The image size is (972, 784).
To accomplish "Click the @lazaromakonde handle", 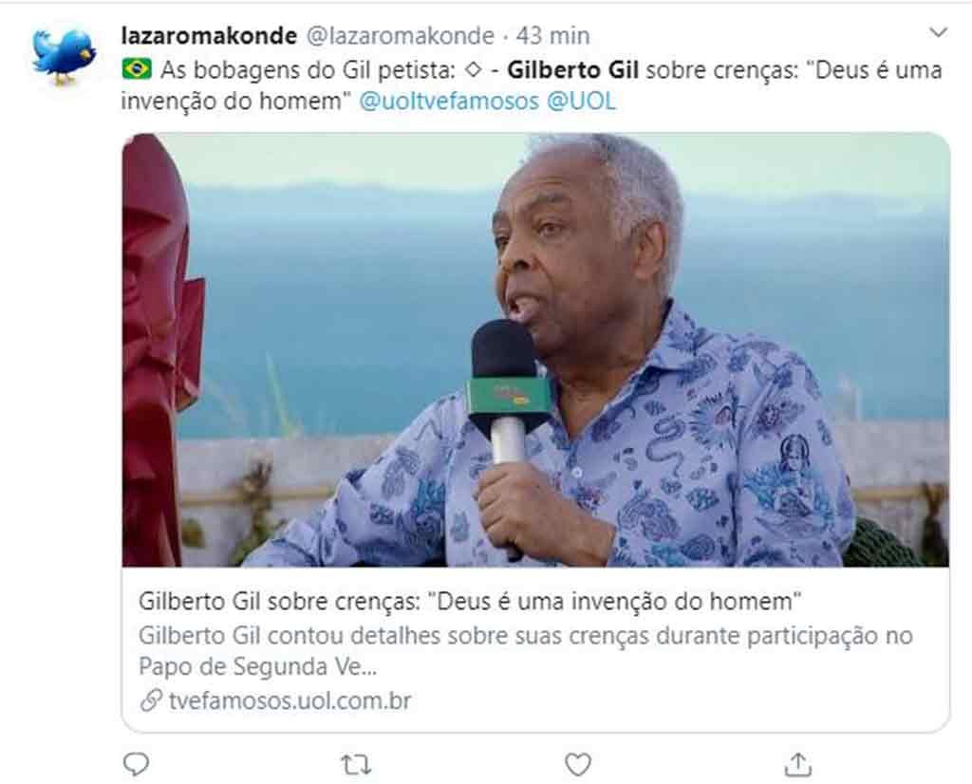I will coord(401,36).
